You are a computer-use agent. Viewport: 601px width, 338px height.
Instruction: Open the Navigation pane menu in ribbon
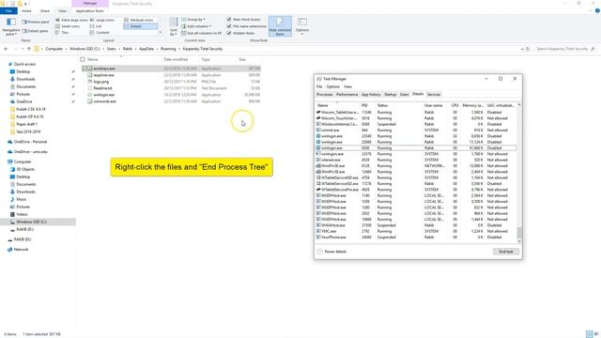click(10, 26)
